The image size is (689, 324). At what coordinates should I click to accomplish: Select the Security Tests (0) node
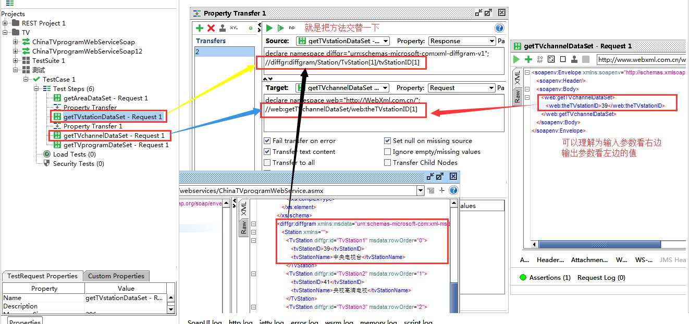pos(73,164)
